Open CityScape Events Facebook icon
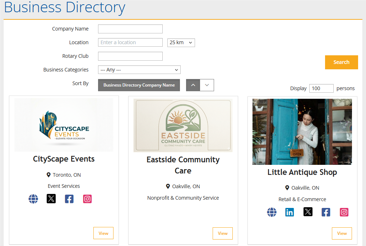 tap(69, 199)
